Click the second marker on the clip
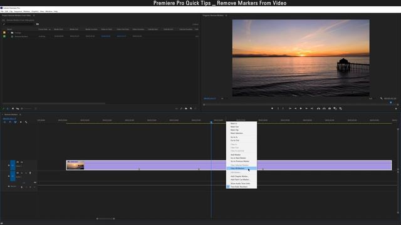 [199, 169]
